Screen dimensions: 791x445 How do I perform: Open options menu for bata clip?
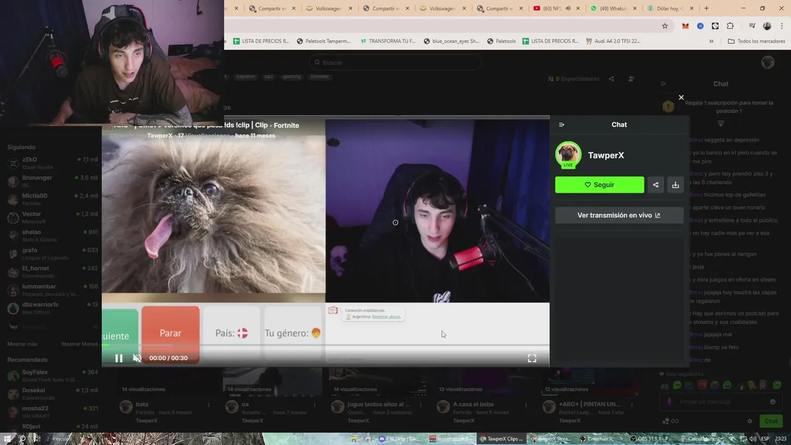[x=209, y=405]
